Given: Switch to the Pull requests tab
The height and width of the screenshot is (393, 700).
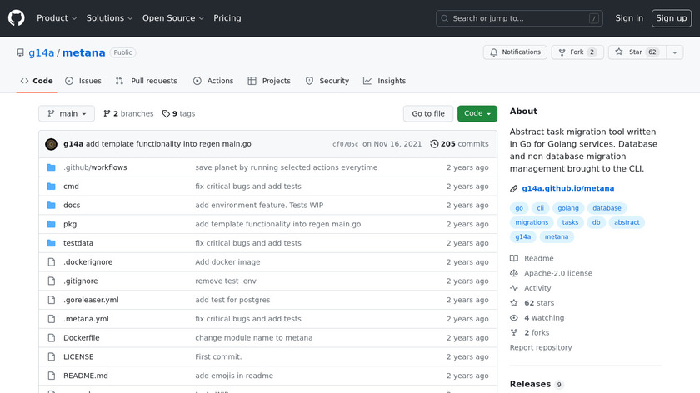Looking at the screenshot, I should click(147, 81).
